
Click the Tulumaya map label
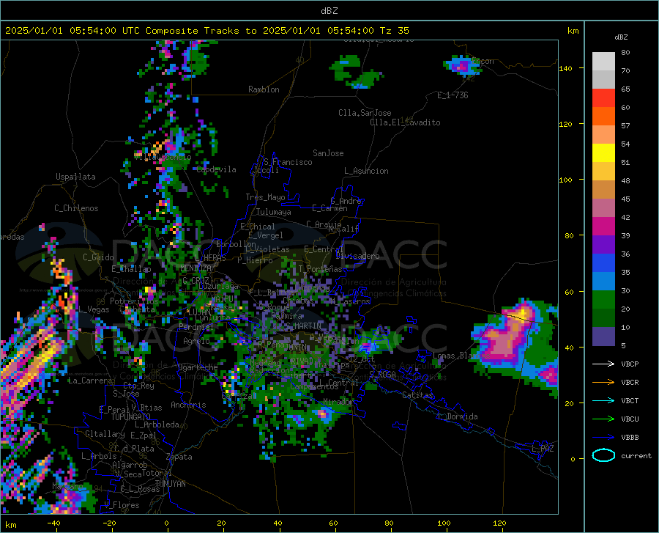pos(274,212)
